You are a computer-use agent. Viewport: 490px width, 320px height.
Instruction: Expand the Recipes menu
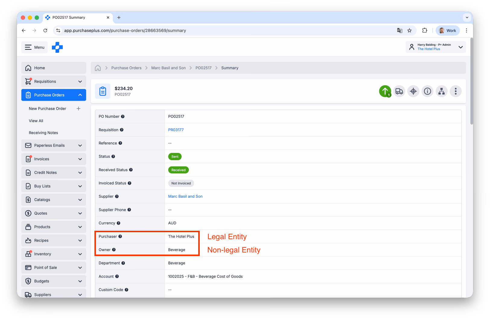coord(54,240)
